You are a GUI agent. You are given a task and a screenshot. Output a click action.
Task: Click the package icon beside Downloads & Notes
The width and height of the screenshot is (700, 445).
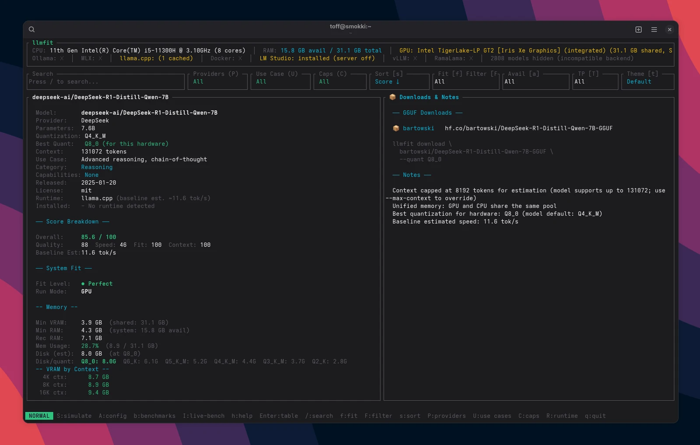click(392, 97)
